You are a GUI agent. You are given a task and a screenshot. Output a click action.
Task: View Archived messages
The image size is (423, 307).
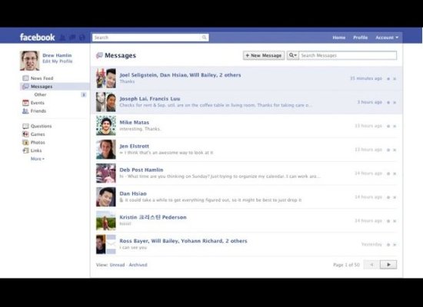coord(138,265)
